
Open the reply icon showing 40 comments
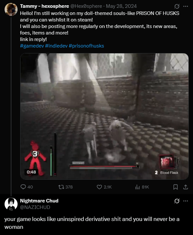[x=23, y=187]
